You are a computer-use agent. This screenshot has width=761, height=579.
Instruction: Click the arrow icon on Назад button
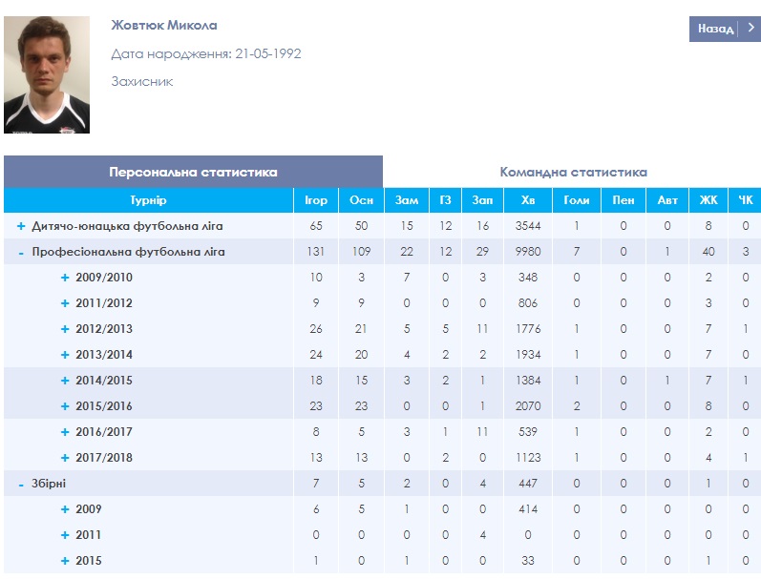click(x=750, y=28)
